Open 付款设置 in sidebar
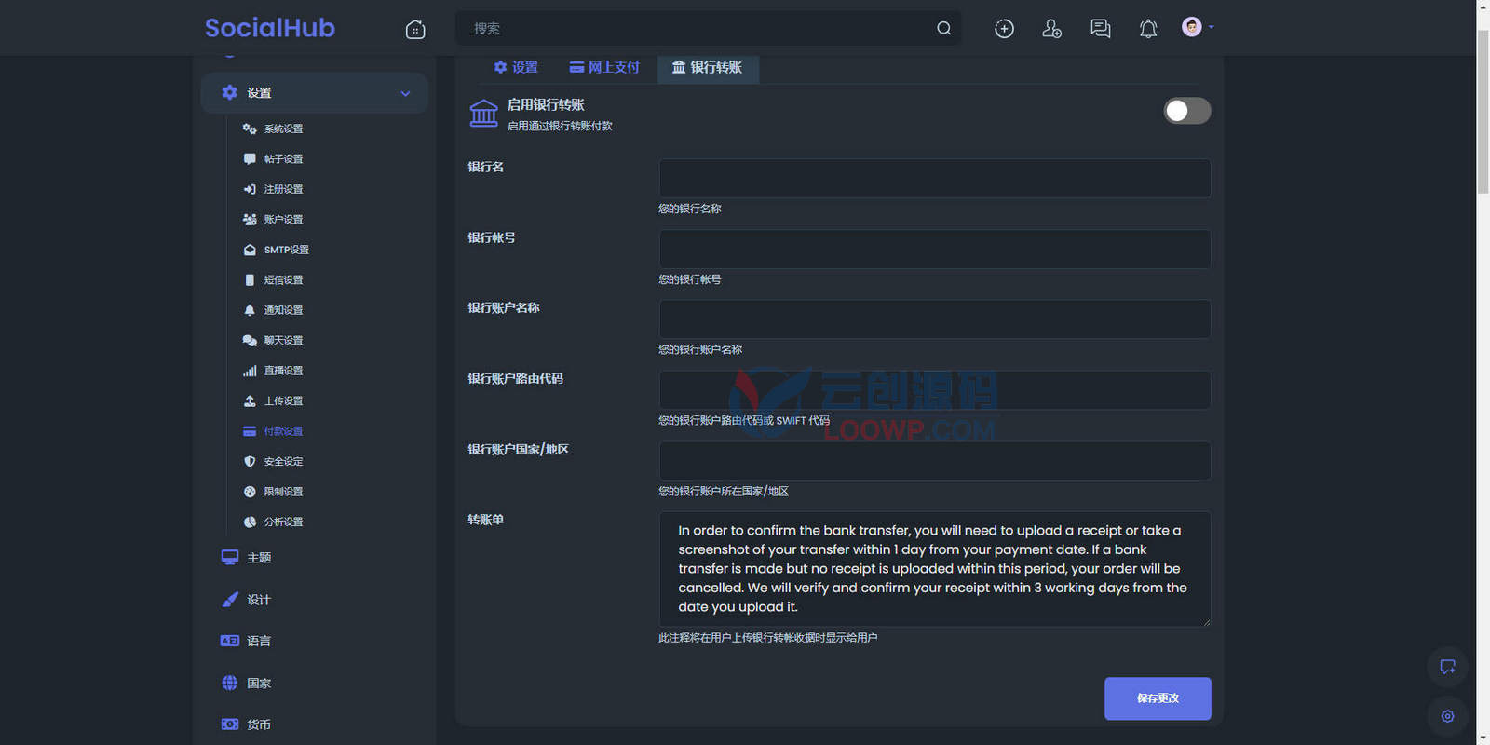The image size is (1490, 745). pyautogui.click(x=283, y=431)
